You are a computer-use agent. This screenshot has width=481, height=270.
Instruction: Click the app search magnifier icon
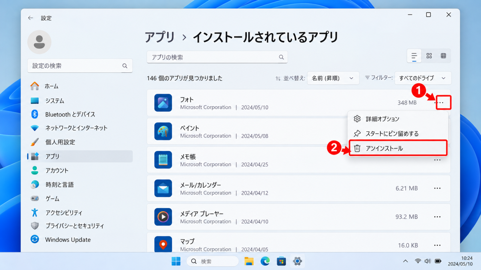[x=281, y=57]
